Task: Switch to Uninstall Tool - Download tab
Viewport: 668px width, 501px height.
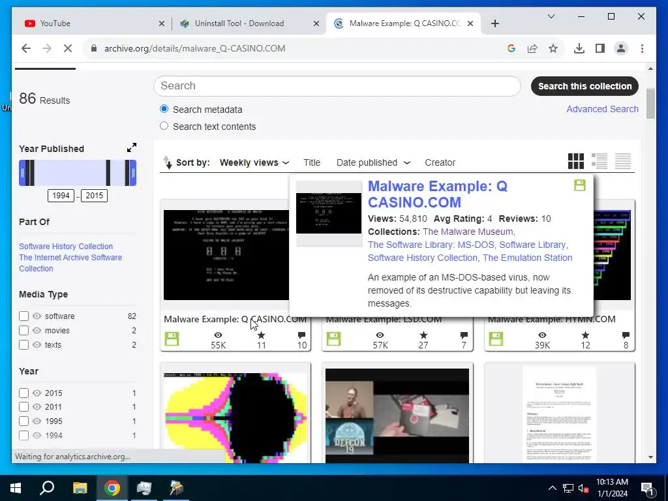Action: [x=249, y=23]
